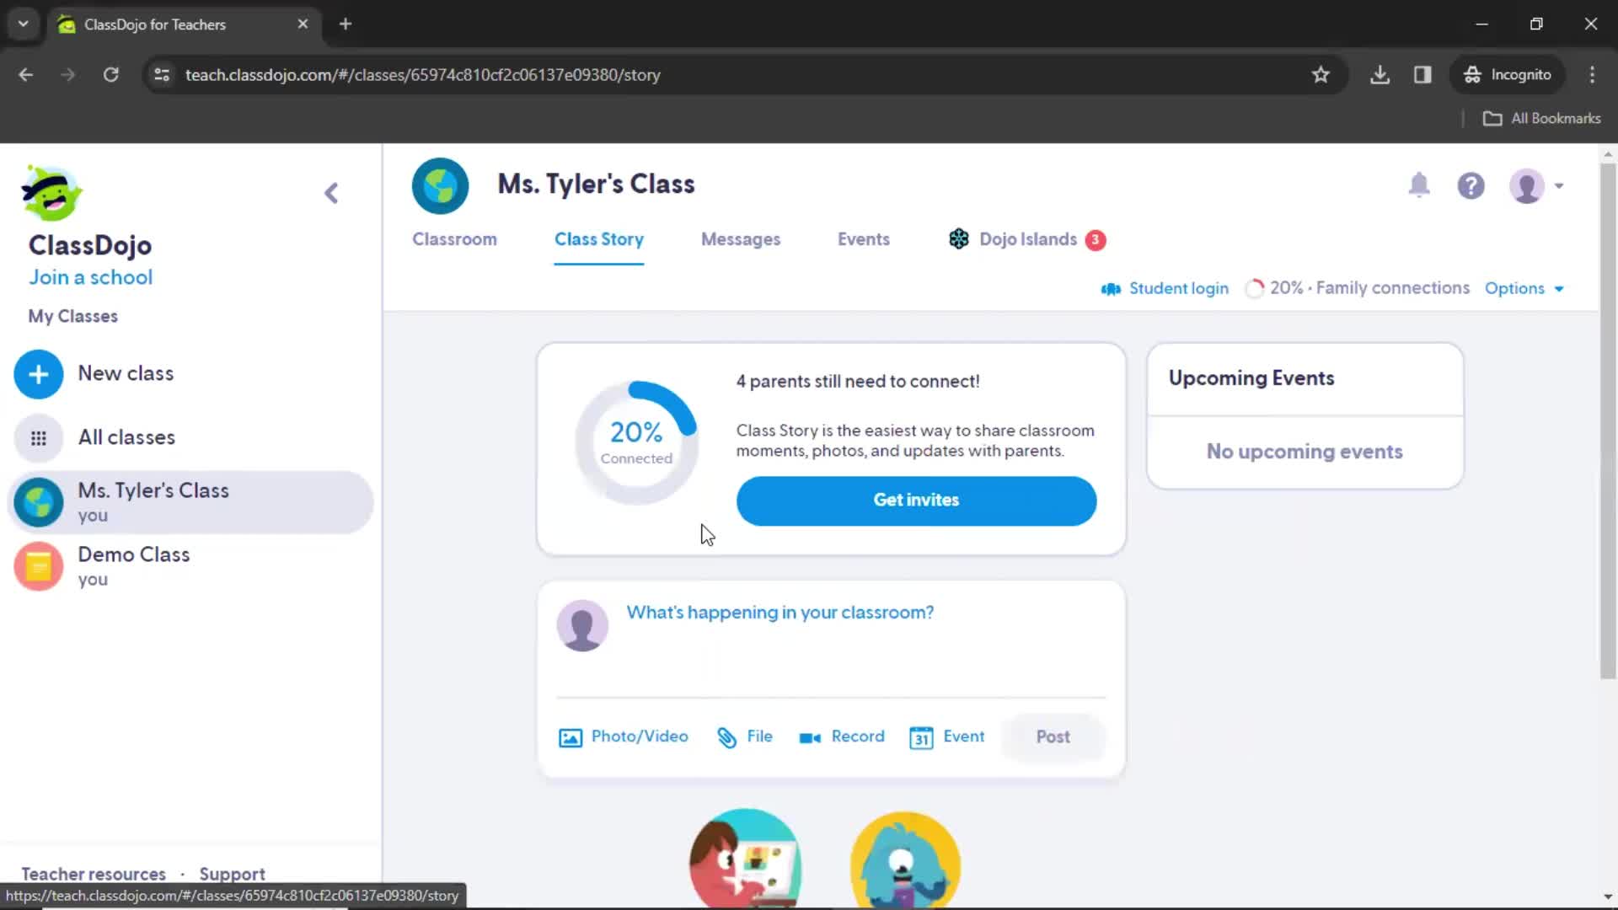Open the notifications bell

1419,185
